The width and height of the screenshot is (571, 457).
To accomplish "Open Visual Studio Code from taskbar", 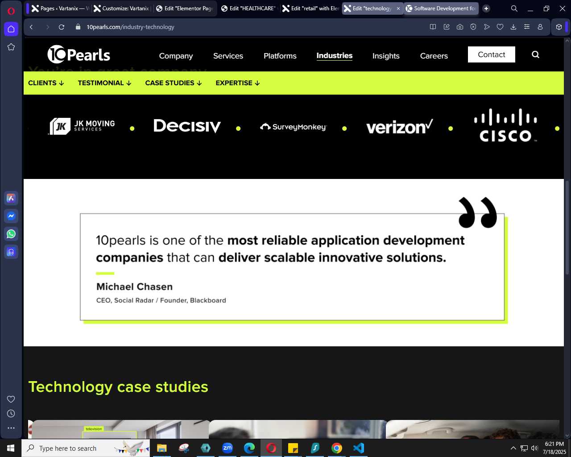I will click(x=359, y=448).
